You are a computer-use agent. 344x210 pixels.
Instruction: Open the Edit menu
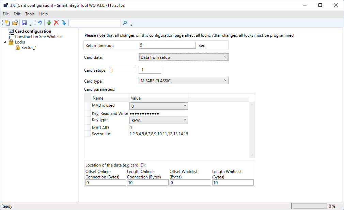coord(17,14)
